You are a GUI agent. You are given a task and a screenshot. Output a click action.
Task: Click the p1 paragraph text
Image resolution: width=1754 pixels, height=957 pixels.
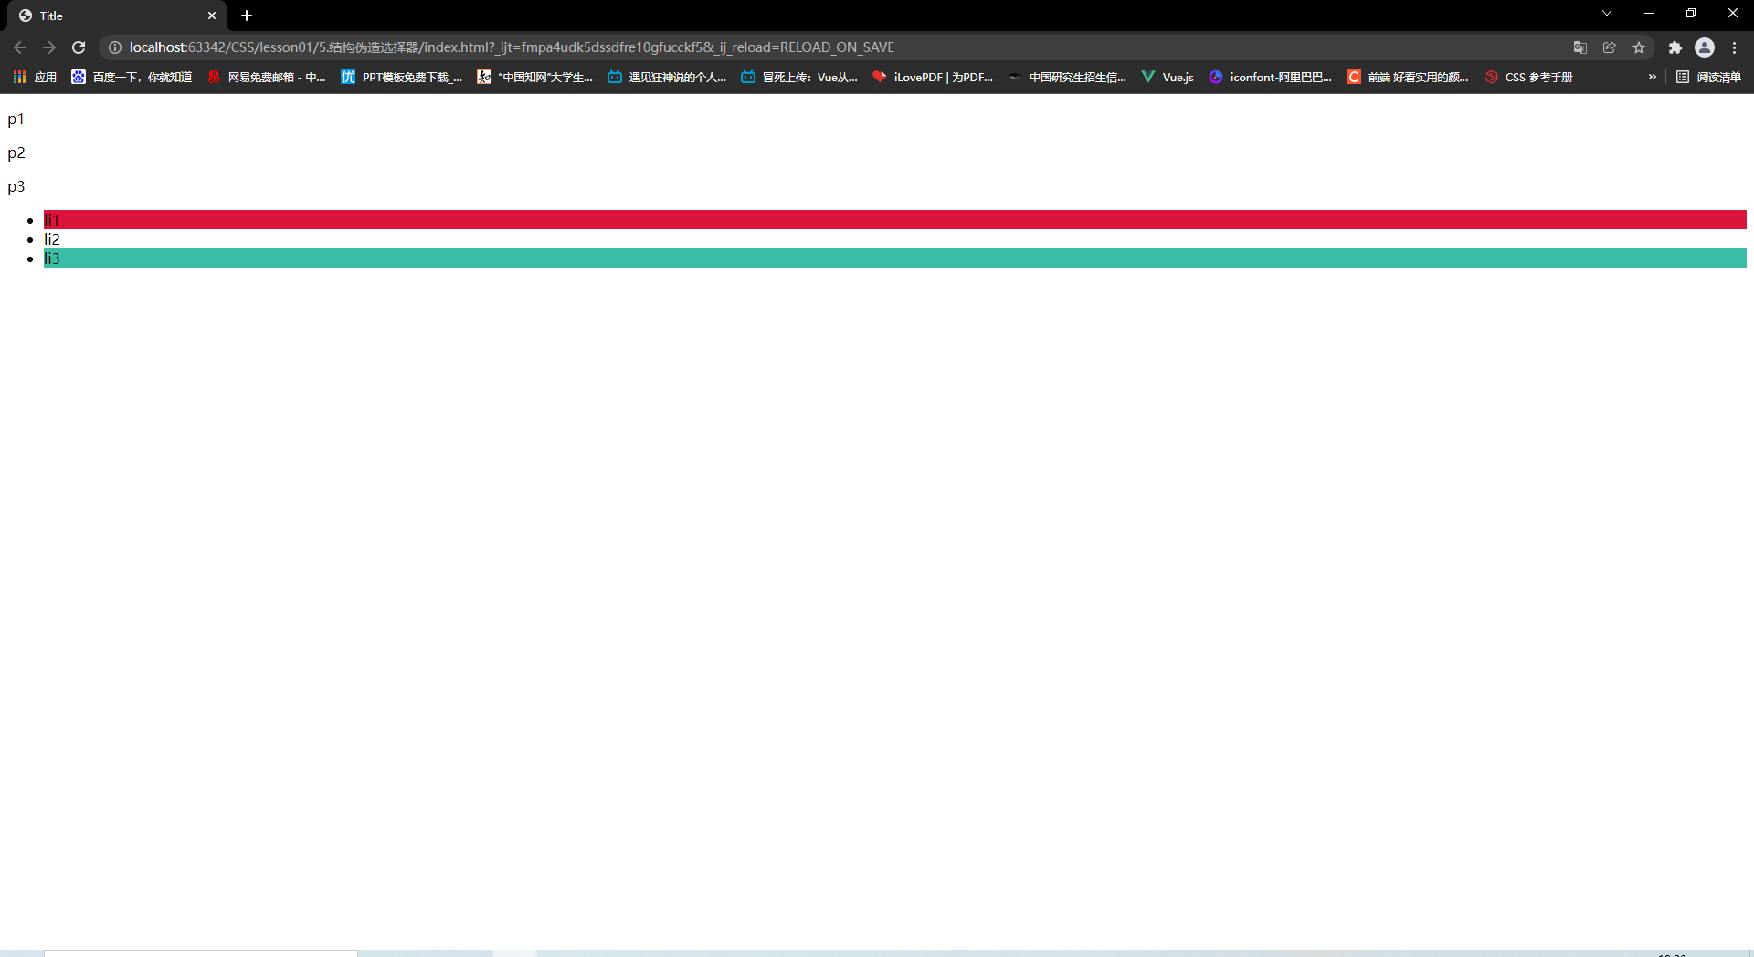[16, 120]
